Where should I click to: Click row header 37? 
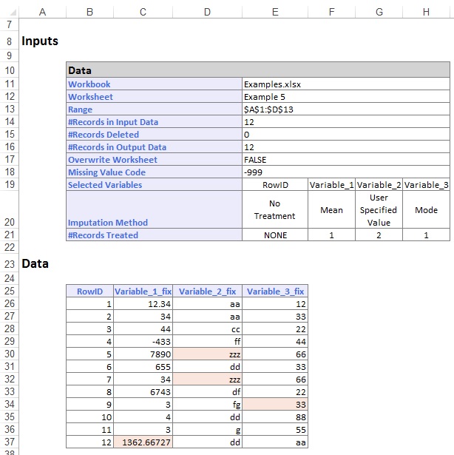click(10, 442)
